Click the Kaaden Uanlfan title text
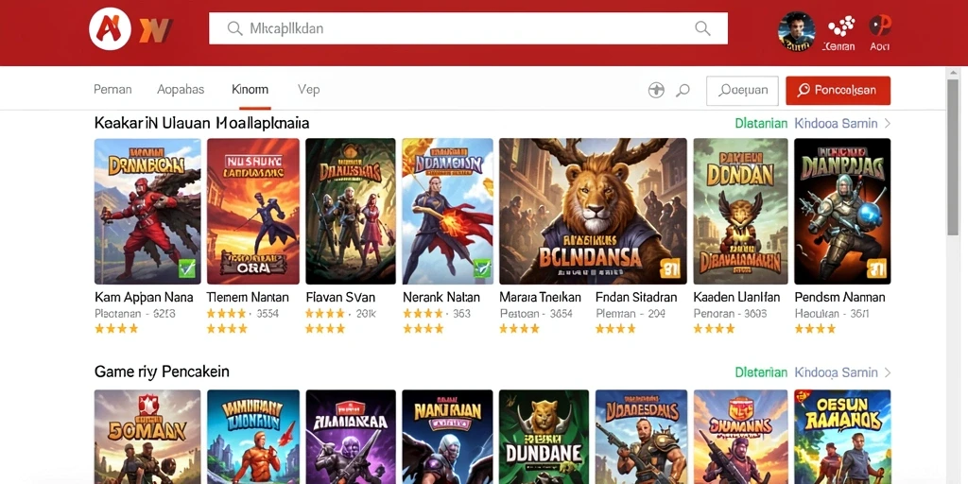Screen dimensions: 968x484 coord(736,298)
